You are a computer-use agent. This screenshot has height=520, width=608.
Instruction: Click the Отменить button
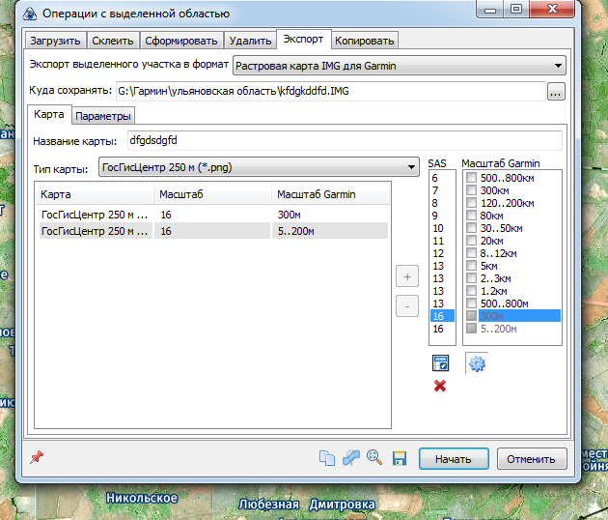click(x=532, y=459)
